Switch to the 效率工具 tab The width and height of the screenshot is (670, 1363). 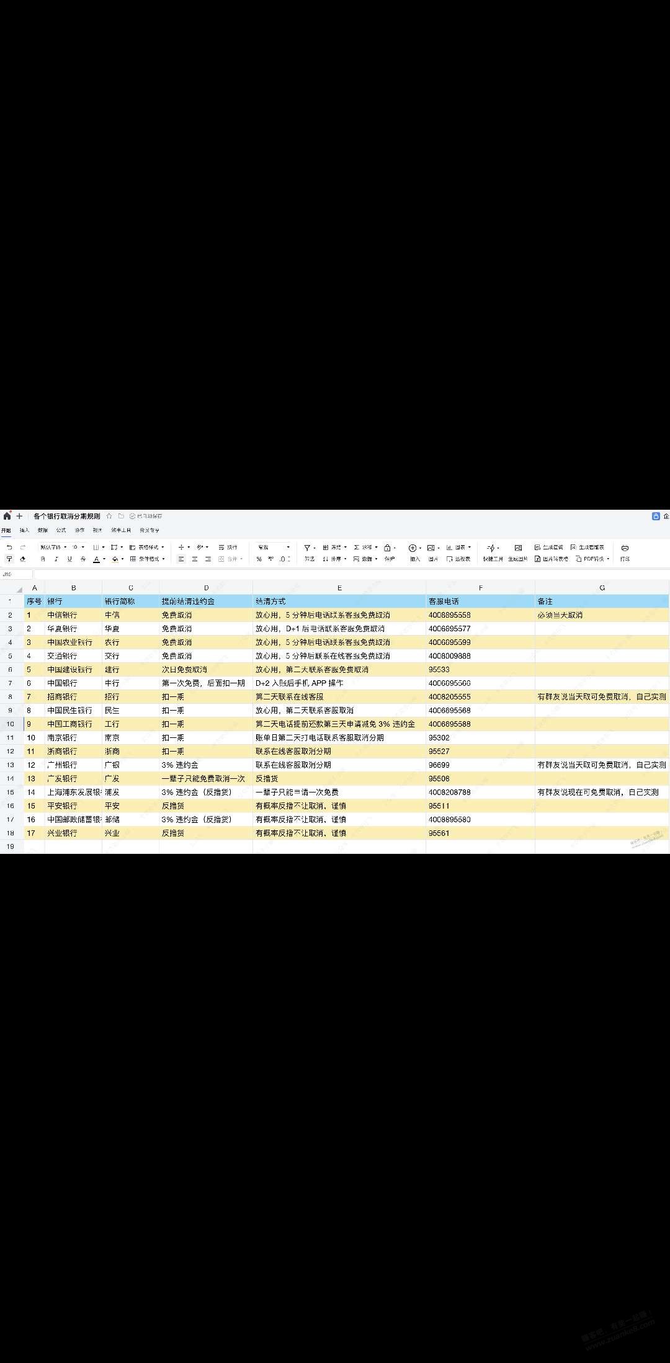(121, 530)
